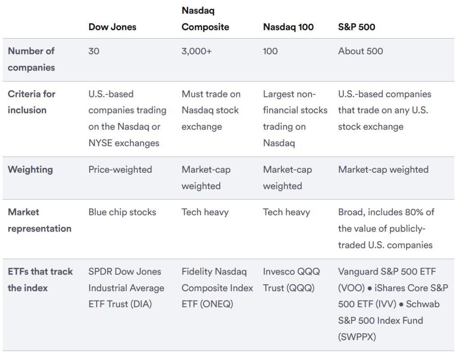The image size is (460, 353).
Task: Select the Number of companies row label
Action: tap(31, 59)
